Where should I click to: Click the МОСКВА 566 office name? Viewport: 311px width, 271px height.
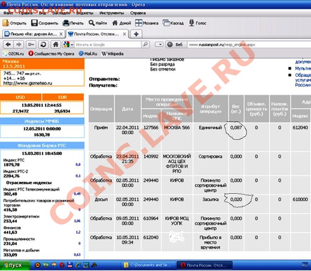coord(177,127)
